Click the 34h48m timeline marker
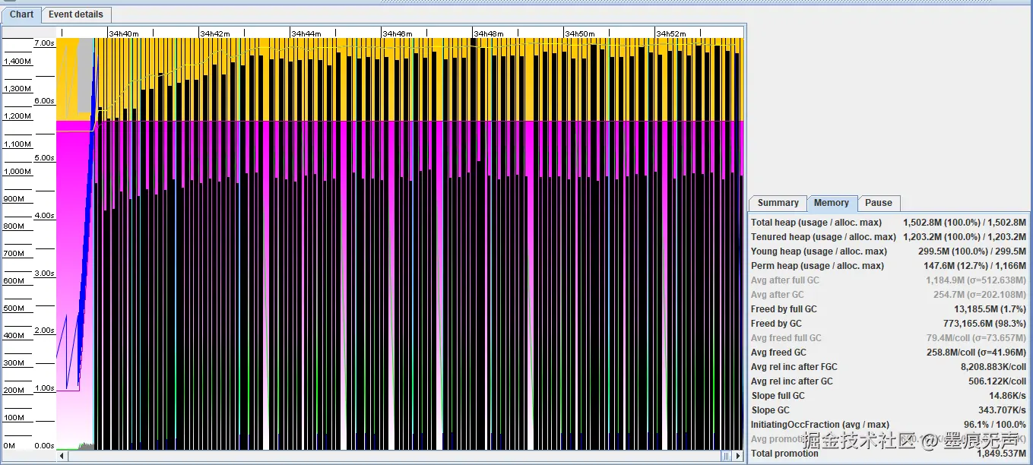 pyautogui.click(x=488, y=33)
